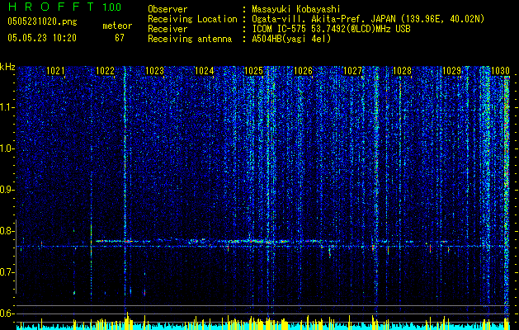The width and height of the screenshot is (519, 330).
Task: Click the meteor label
Action: (117, 26)
